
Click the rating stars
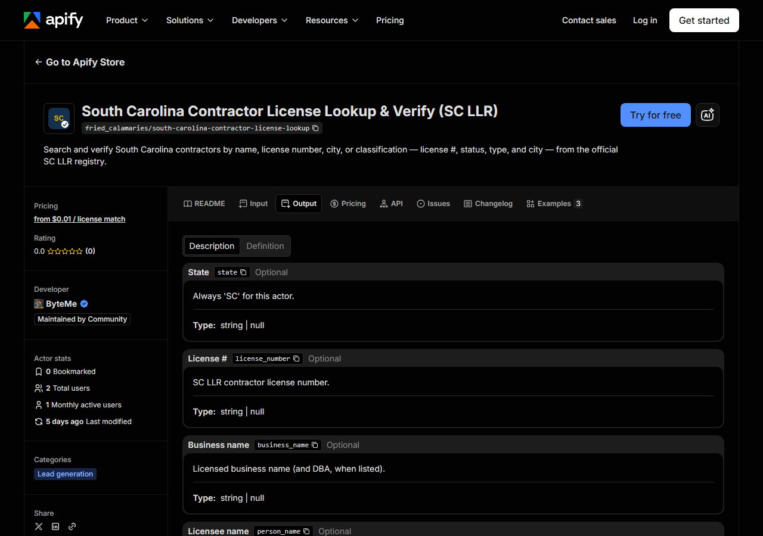65,251
